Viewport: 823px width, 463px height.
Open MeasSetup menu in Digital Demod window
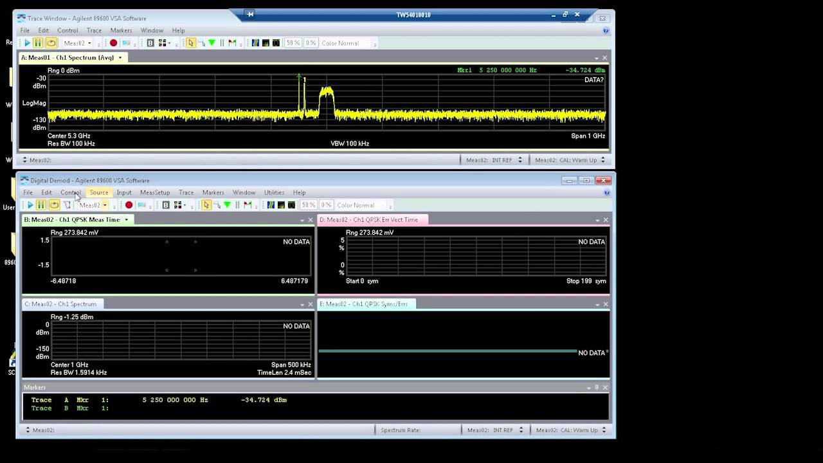[x=155, y=192]
